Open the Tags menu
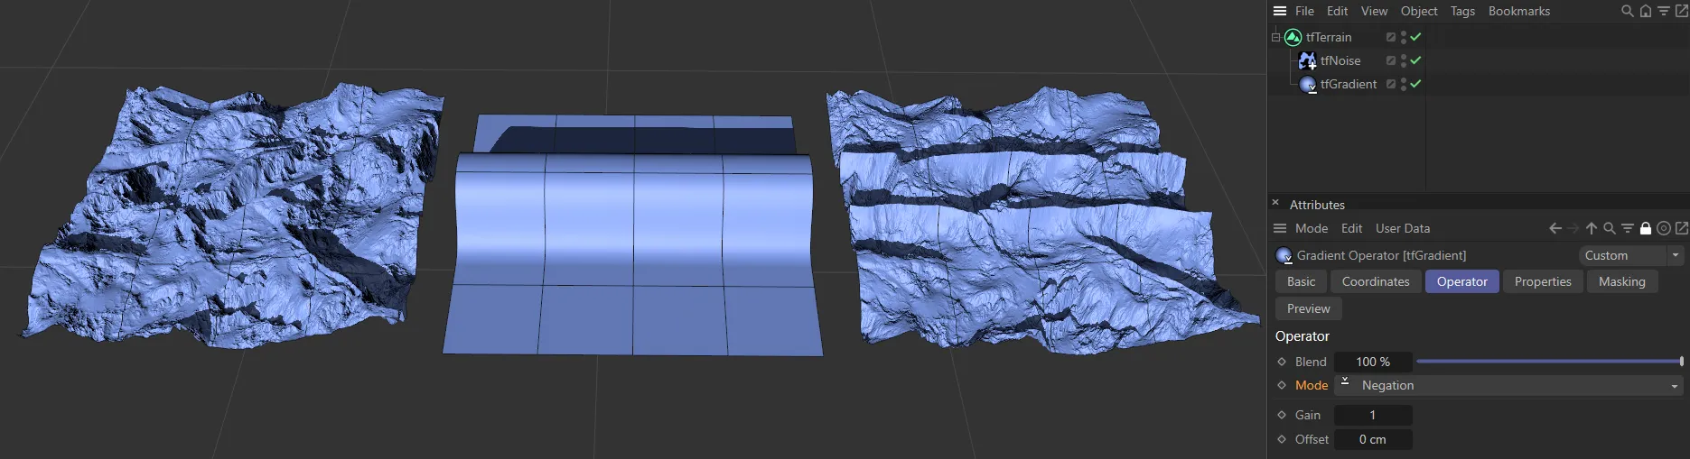Screen dimensions: 1690x459 click(x=1462, y=11)
